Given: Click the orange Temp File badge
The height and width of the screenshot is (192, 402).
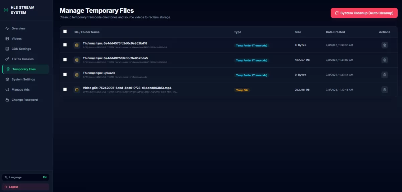Looking at the screenshot, I should click(242, 90).
